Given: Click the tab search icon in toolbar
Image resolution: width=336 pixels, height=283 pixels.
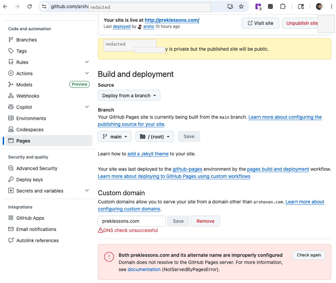Looking at the screenshot, I should click(301, 6).
